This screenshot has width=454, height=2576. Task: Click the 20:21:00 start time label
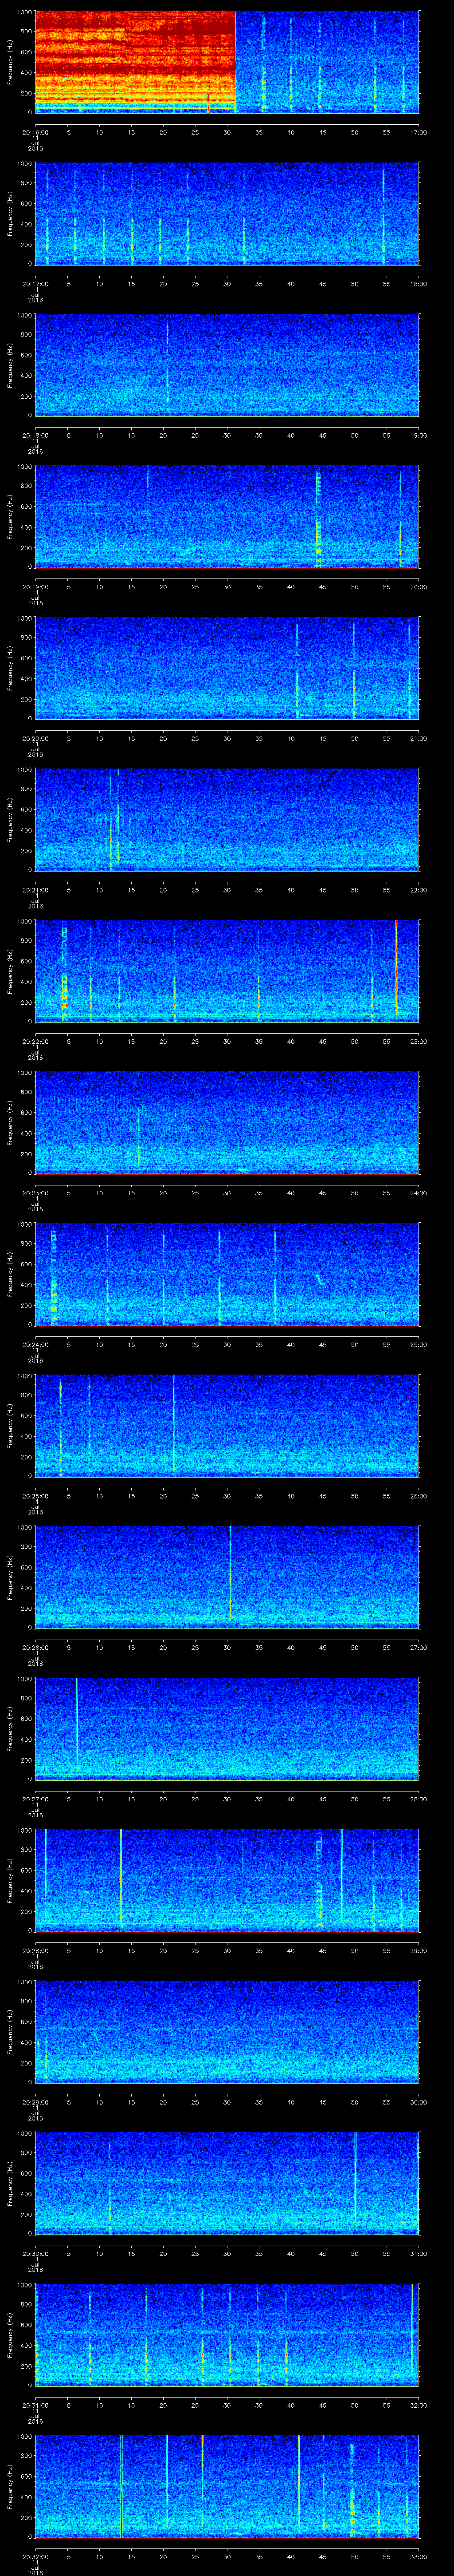[x=35, y=890]
